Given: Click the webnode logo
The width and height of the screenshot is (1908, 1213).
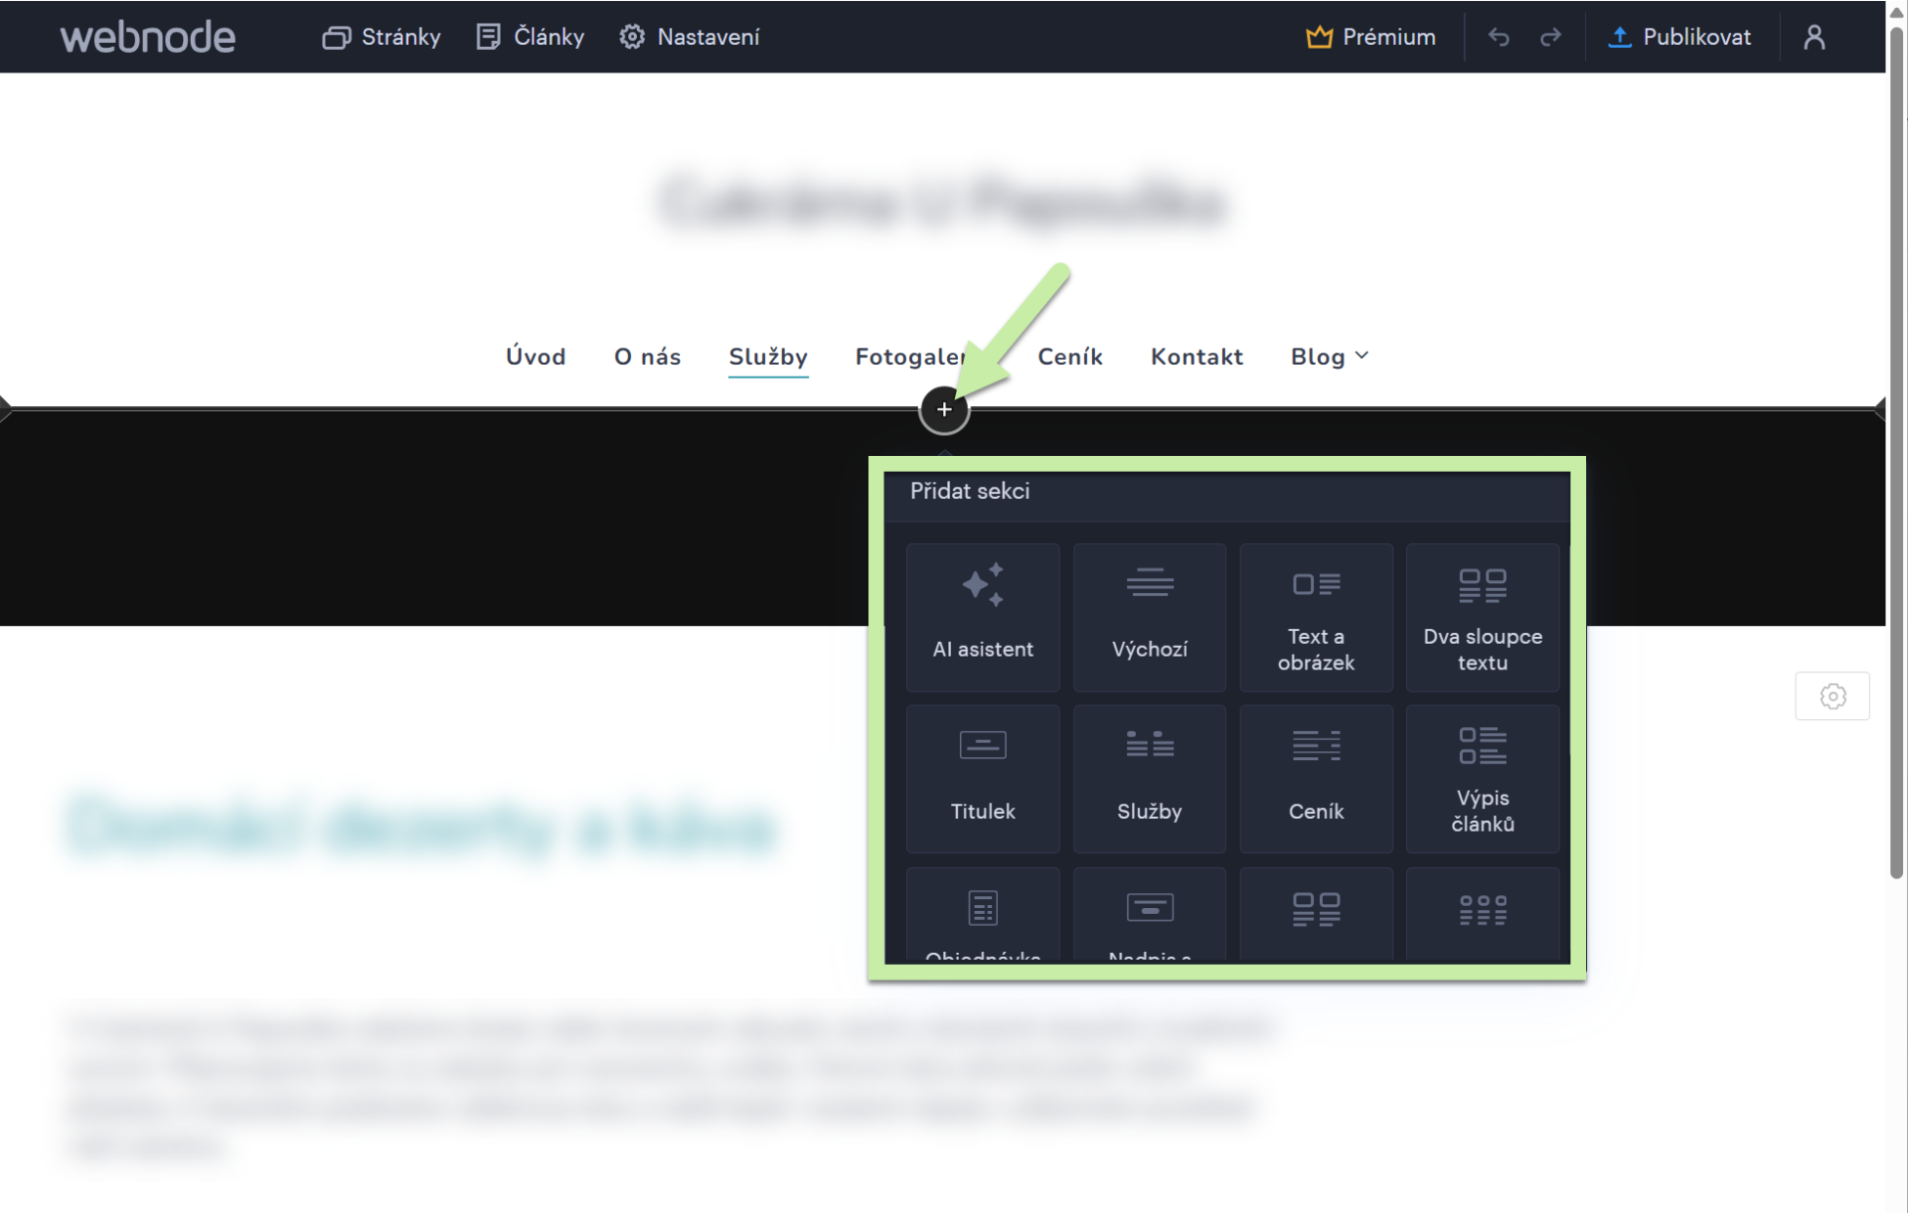Looking at the screenshot, I should [148, 37].
